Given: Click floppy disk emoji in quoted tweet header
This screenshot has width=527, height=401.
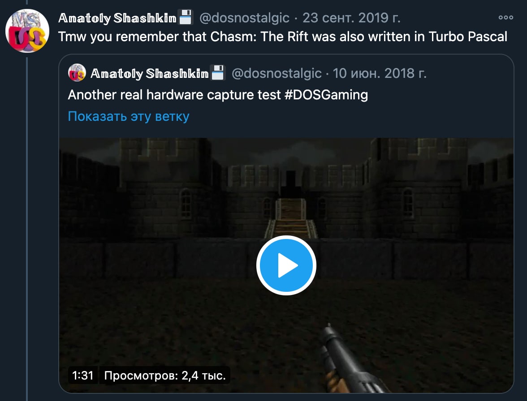Looking at the screenshot, I should pyautogui.click(x=217, y=73).
